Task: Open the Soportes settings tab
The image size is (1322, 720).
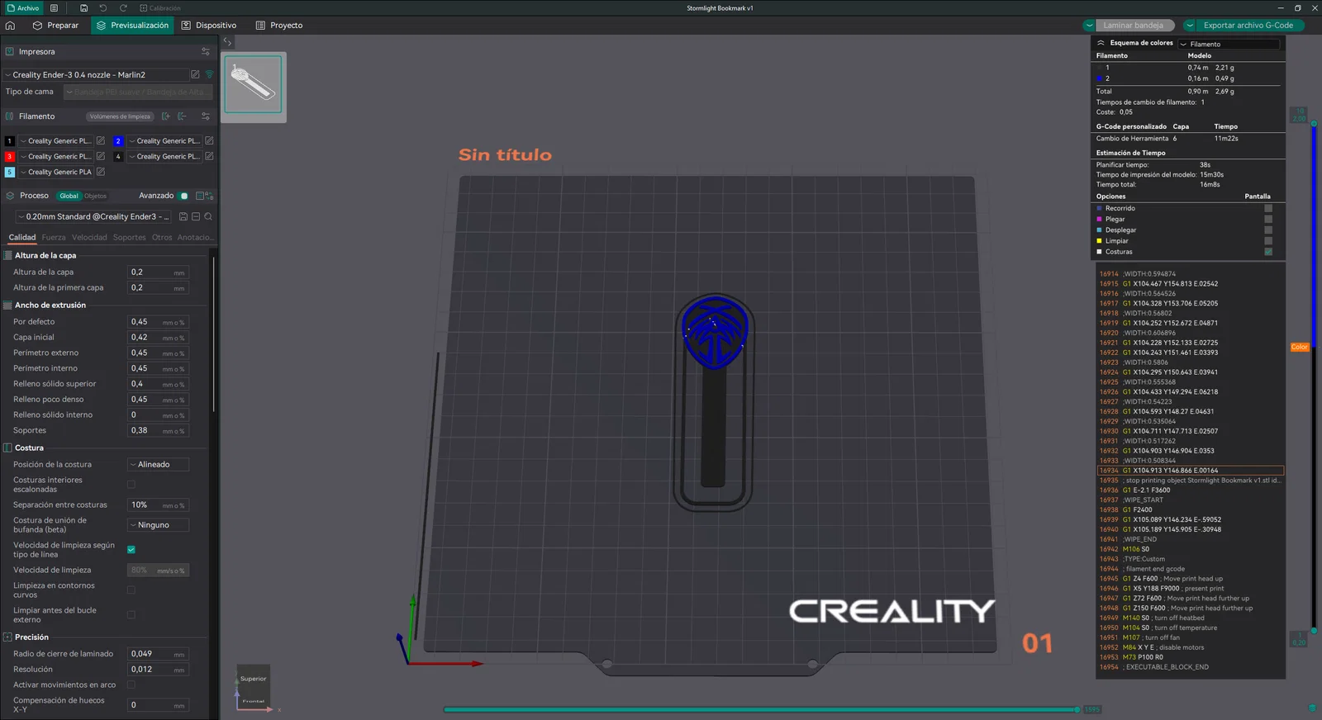Action: [129, 238]
